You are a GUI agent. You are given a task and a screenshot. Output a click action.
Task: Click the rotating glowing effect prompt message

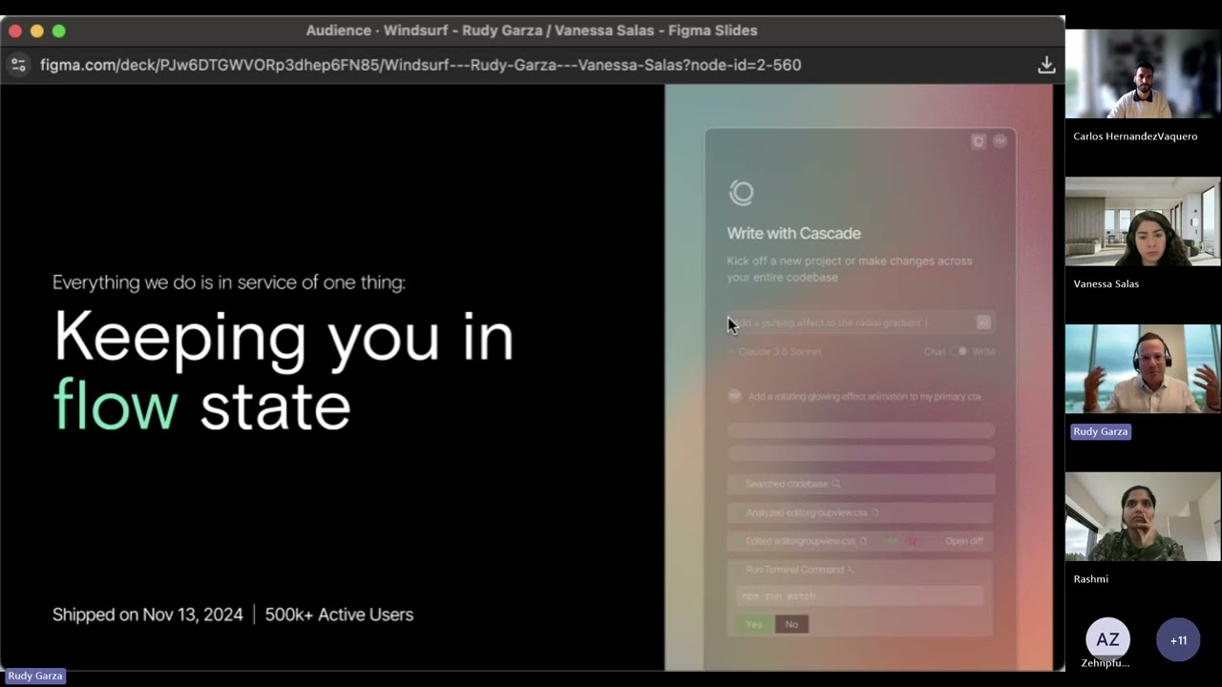[864, 396]
